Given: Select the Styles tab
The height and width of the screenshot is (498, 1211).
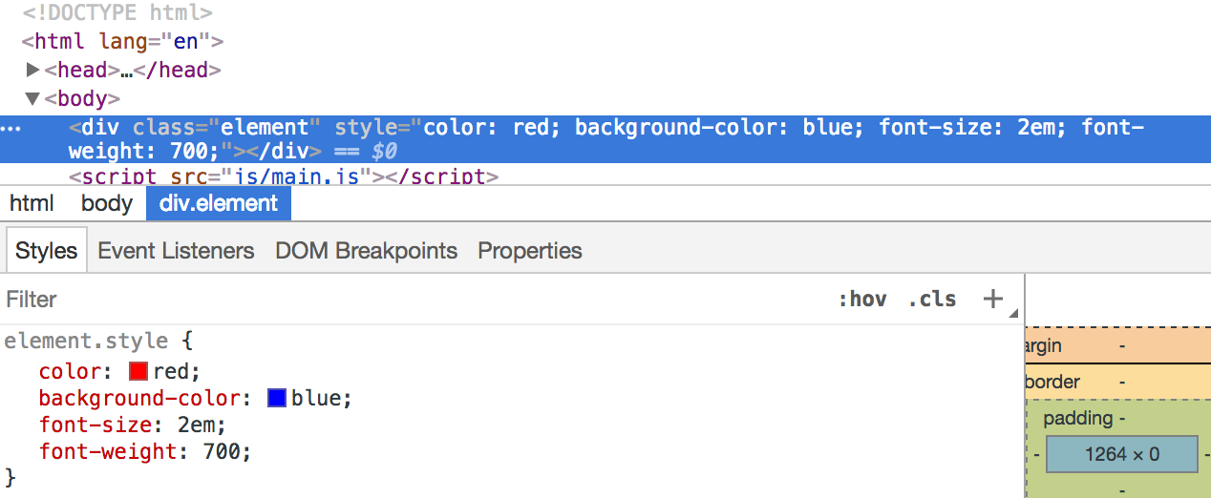Looking at the screenshot, I should (x=46, y=251).
